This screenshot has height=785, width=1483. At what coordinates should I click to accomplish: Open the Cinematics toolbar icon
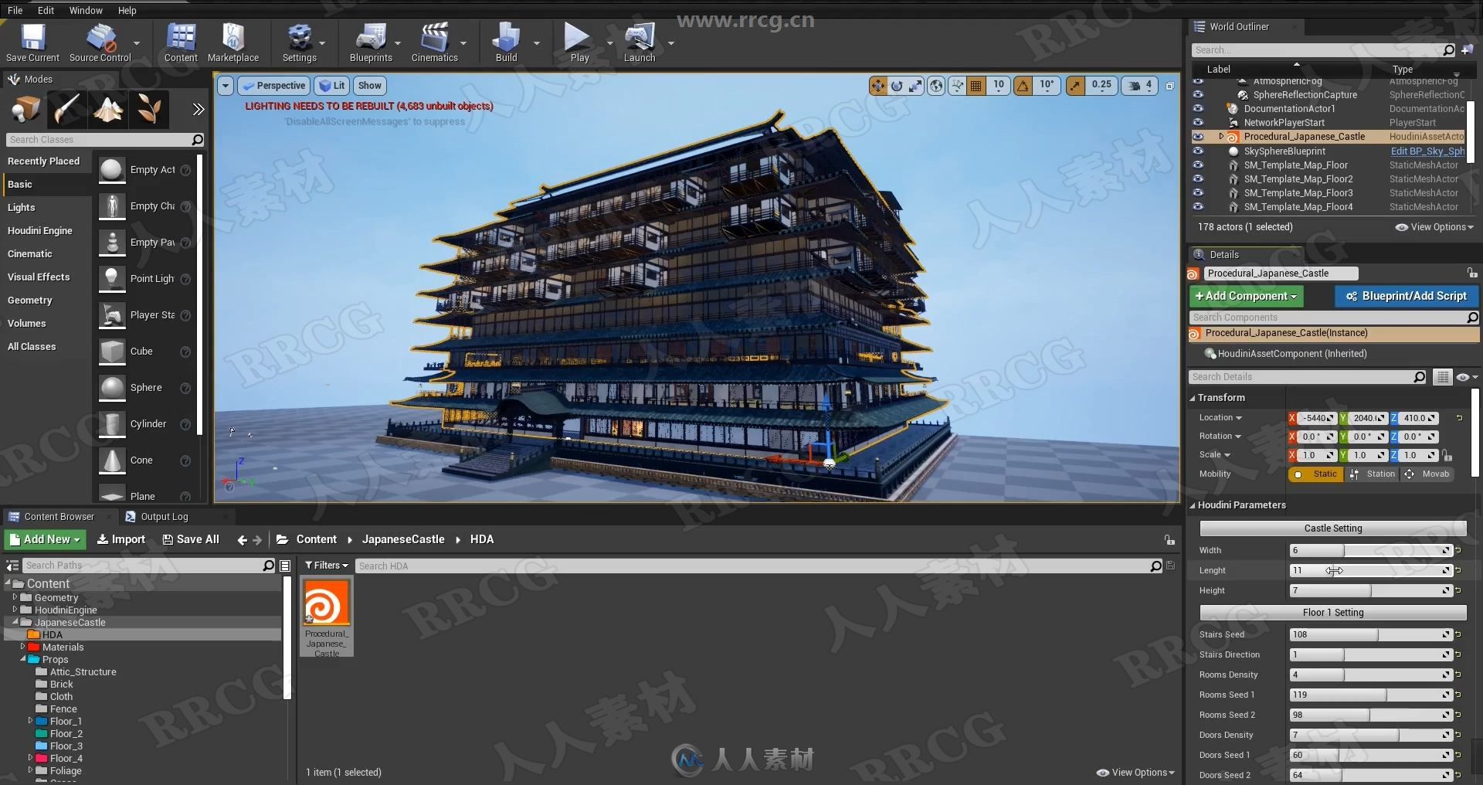(434, 42)
